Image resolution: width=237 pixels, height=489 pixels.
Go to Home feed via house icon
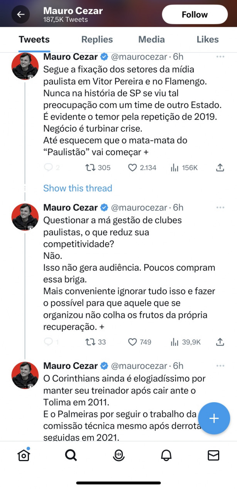(24, 455)
